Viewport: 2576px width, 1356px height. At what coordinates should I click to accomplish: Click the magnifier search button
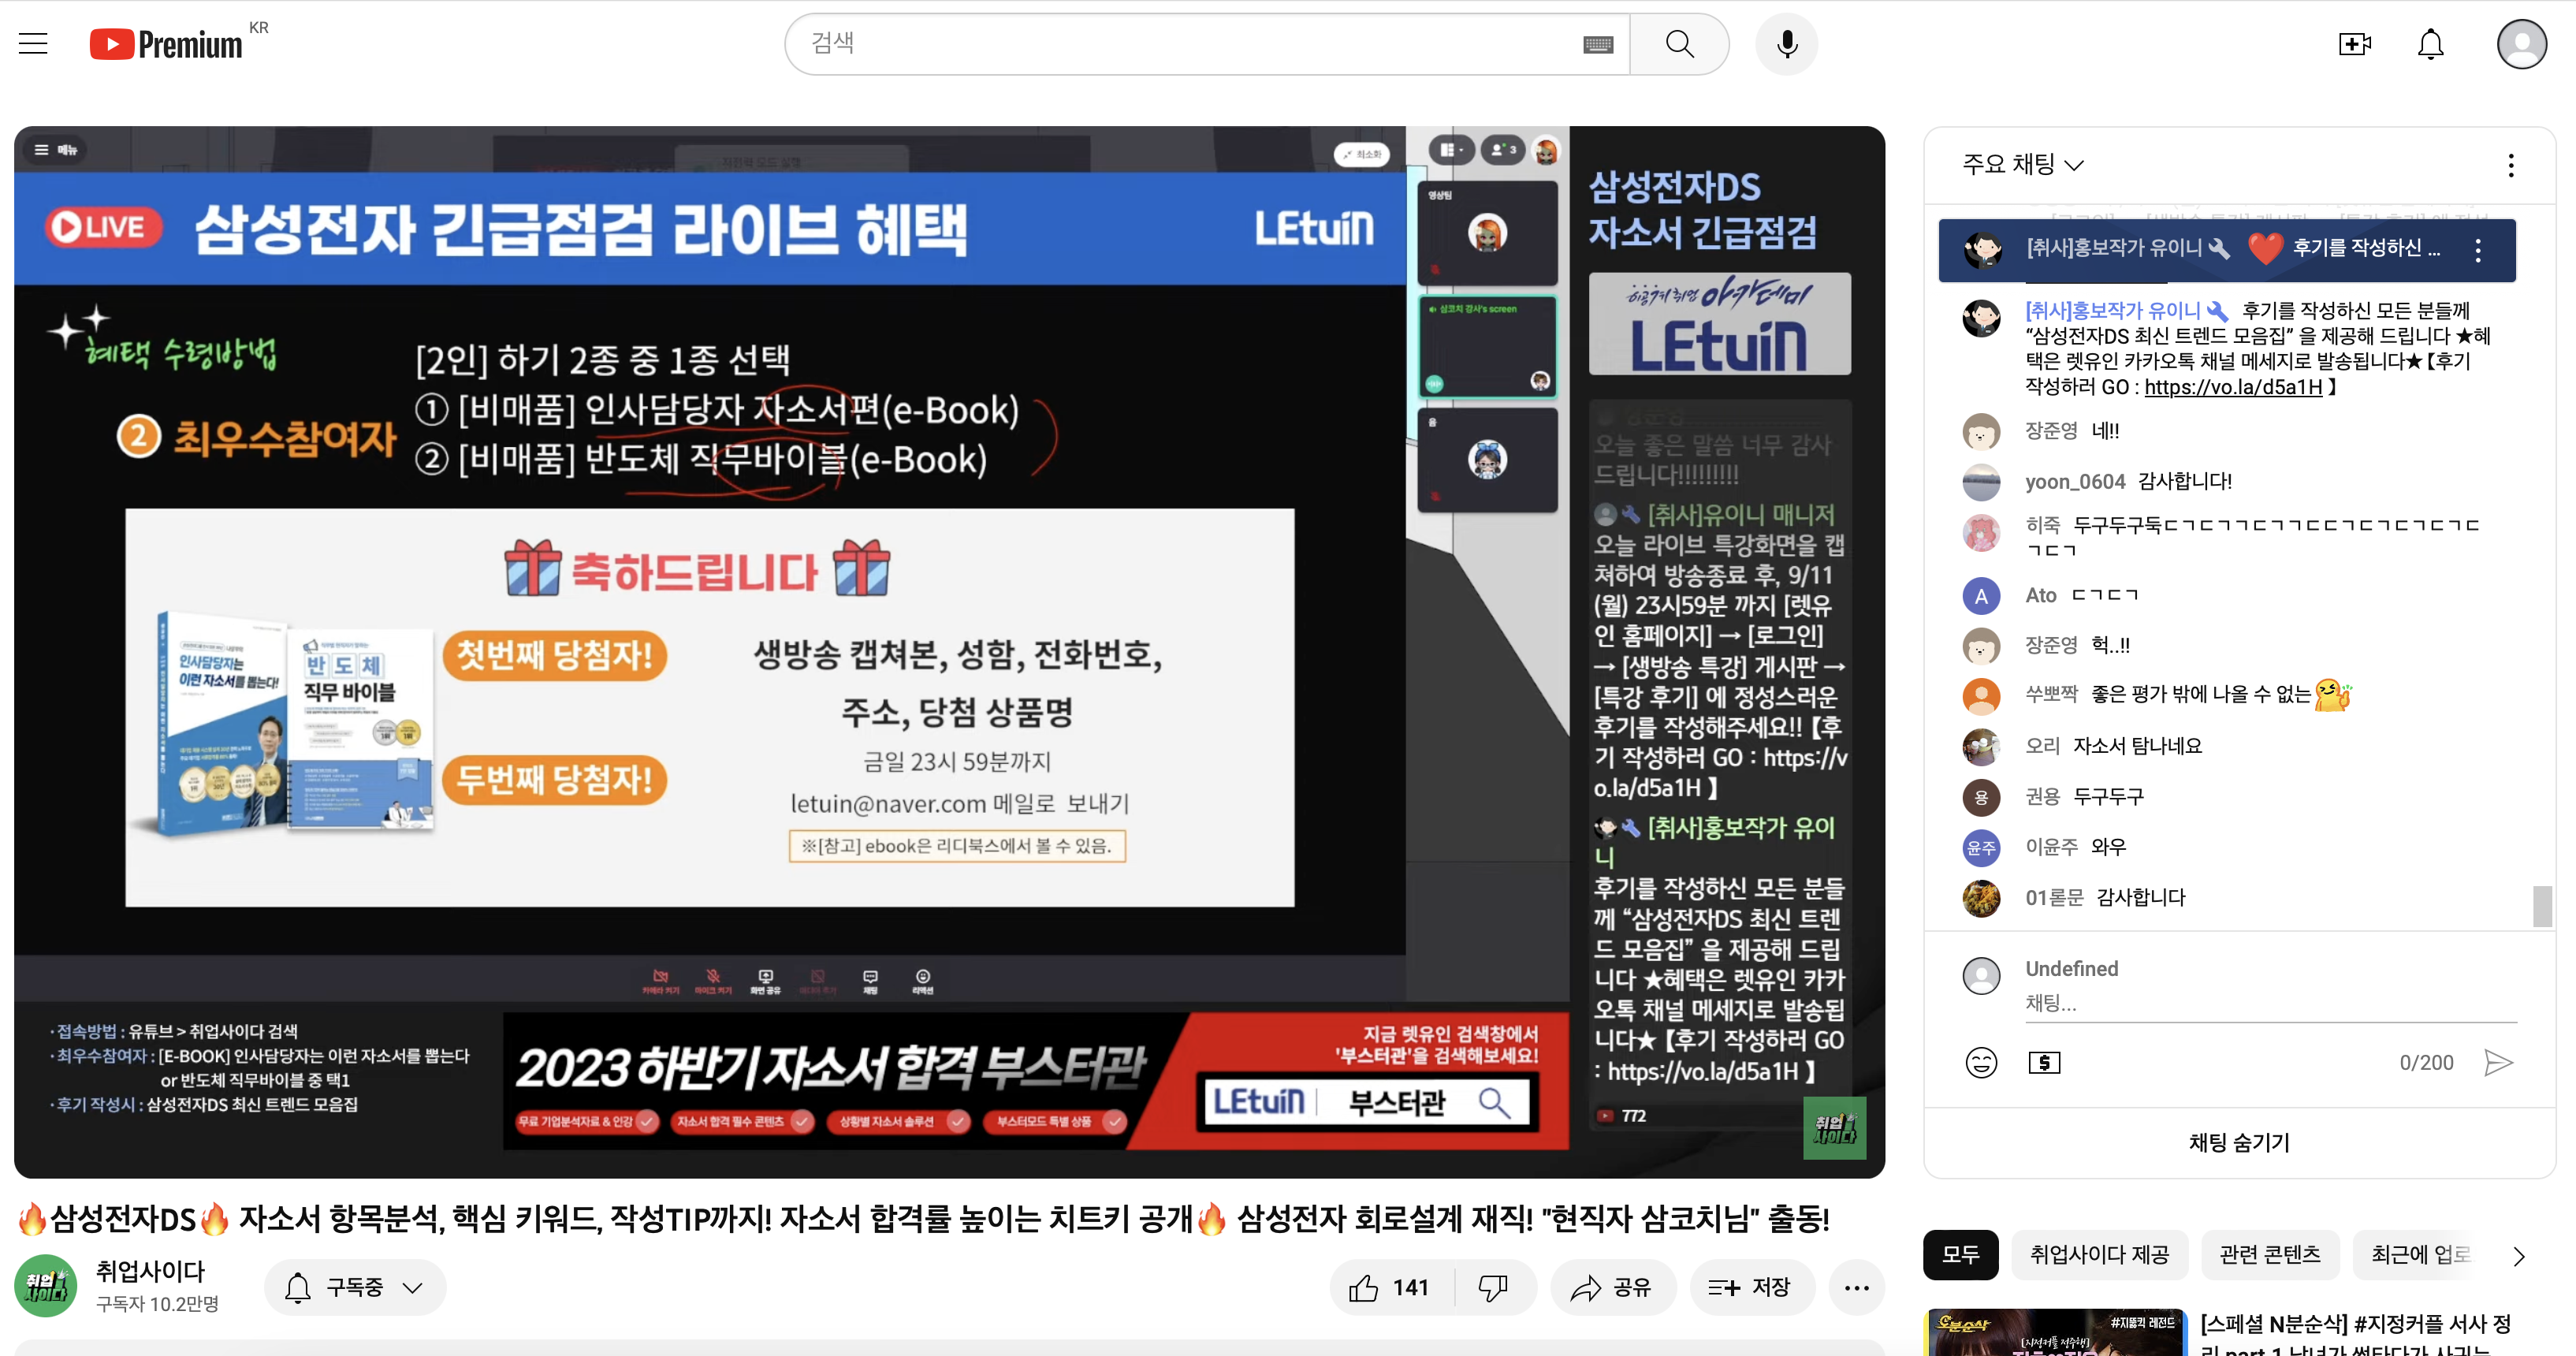[1679, 44]
